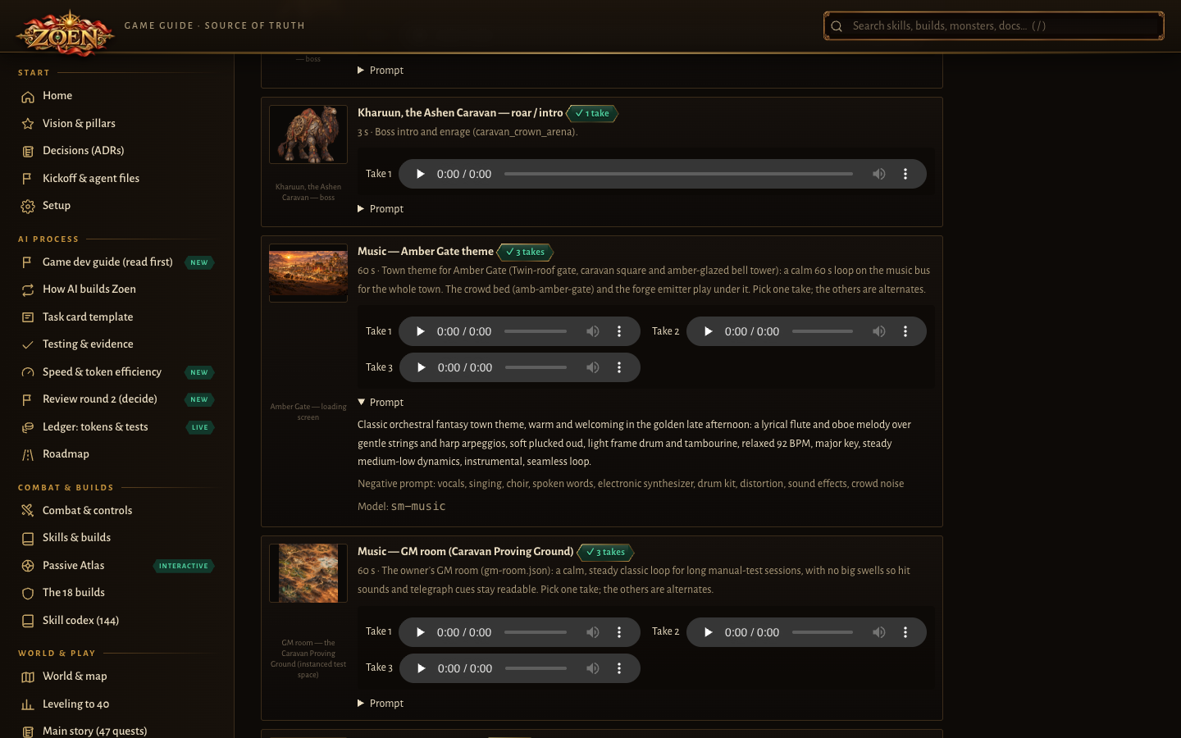
Task: Click the Zoen logo in the header
Action: tap(65, 33)
